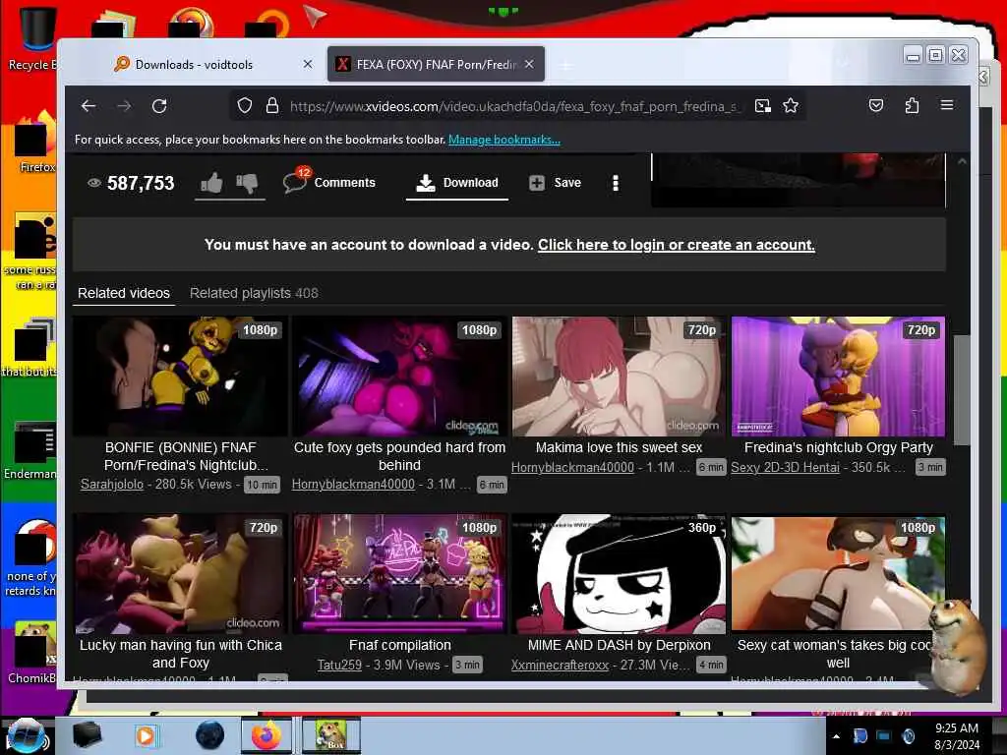This screenshot has width=1007, height=755.
Task: Click the thumbs up like icon
Action: pyautogui.click(x=211, y=183)
